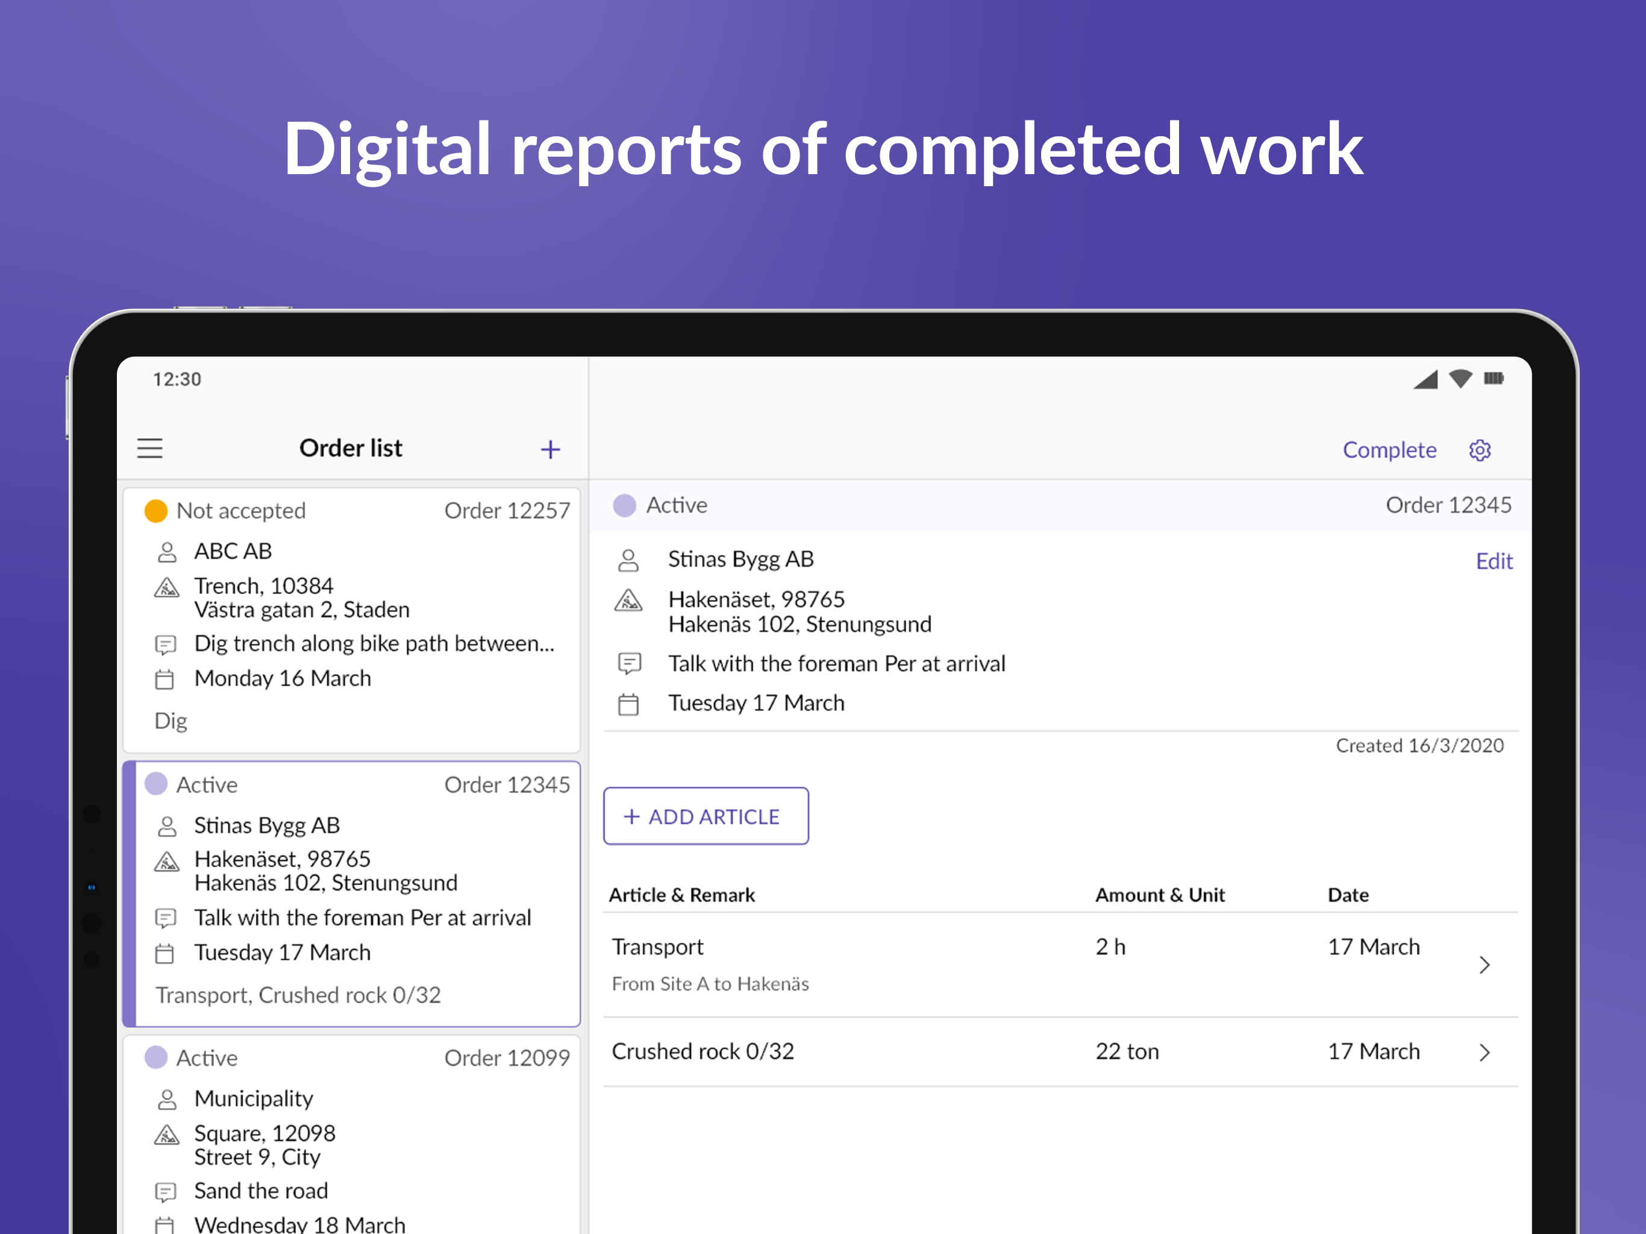The image size is (1646, 1234).
Task: Click customer icon beside Municipality
Action: [x=167, y=1098]
